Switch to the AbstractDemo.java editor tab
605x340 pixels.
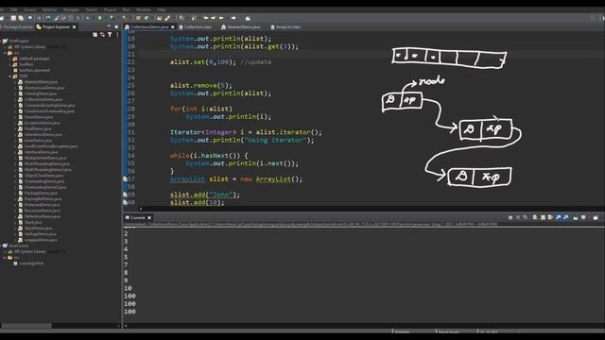[x=241, y=27]
